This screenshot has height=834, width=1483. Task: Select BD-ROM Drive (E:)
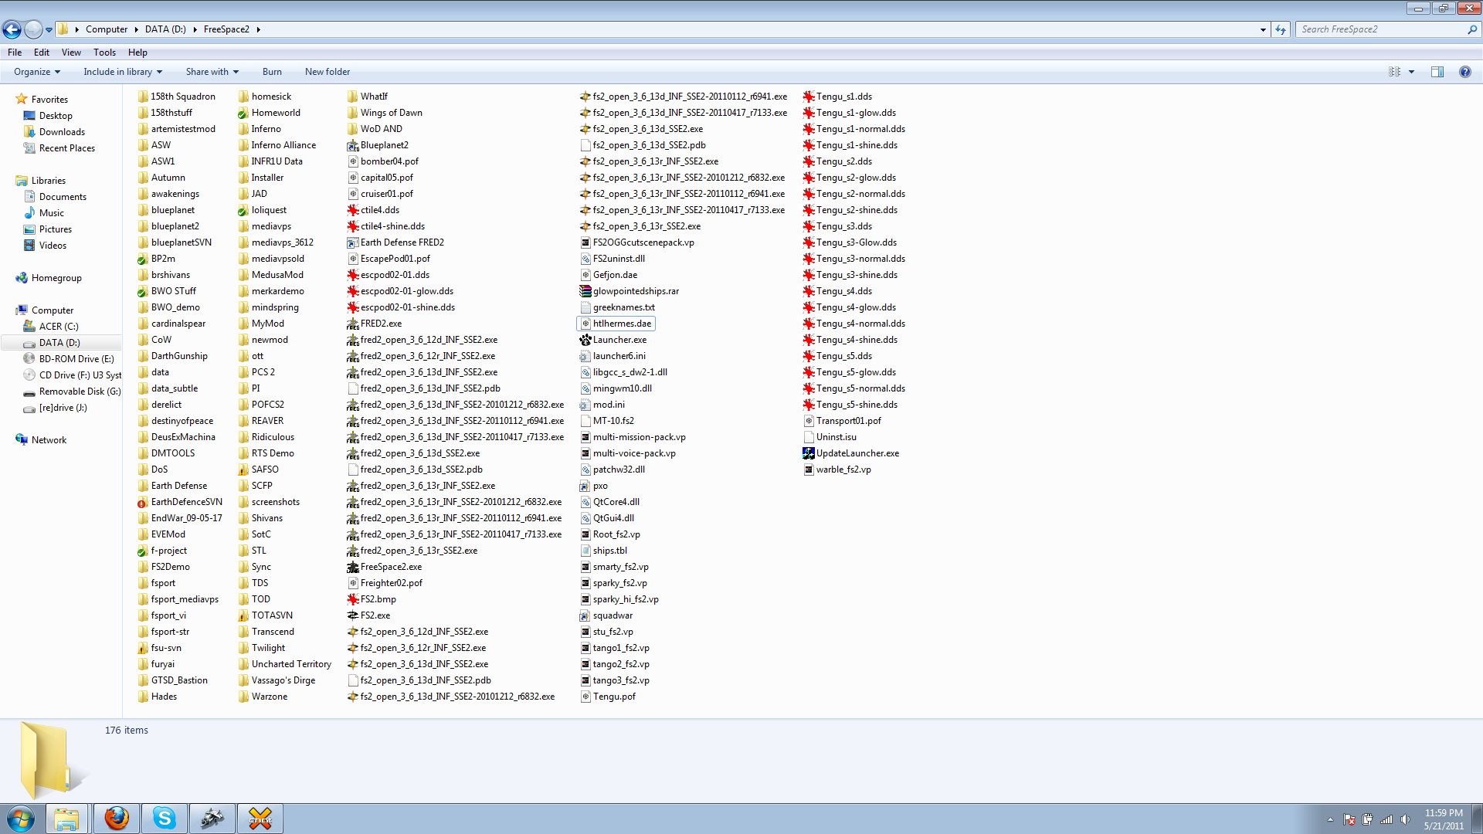click(x=76, y=359)
